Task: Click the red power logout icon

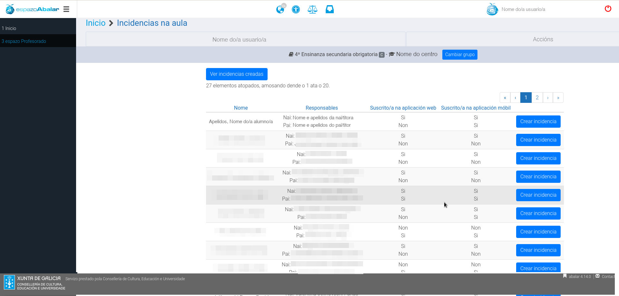Action: [608, 9]
